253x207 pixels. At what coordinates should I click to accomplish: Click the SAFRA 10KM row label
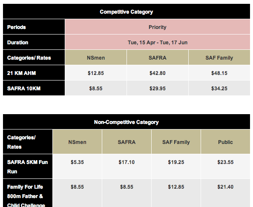pyautogui.click(x=24, y=89)
